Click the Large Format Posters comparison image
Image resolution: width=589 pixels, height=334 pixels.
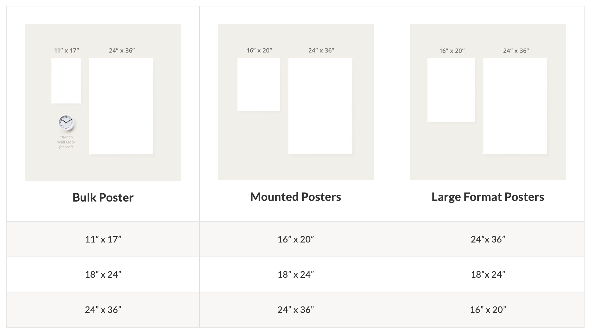(x=488, y=102)
